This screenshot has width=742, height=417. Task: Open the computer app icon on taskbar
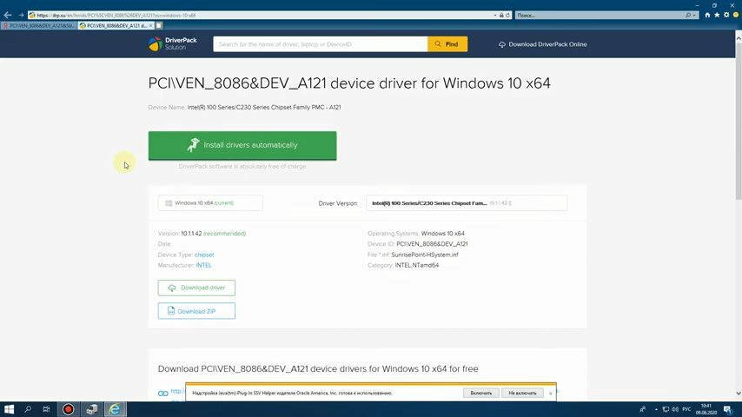(92, 409)
